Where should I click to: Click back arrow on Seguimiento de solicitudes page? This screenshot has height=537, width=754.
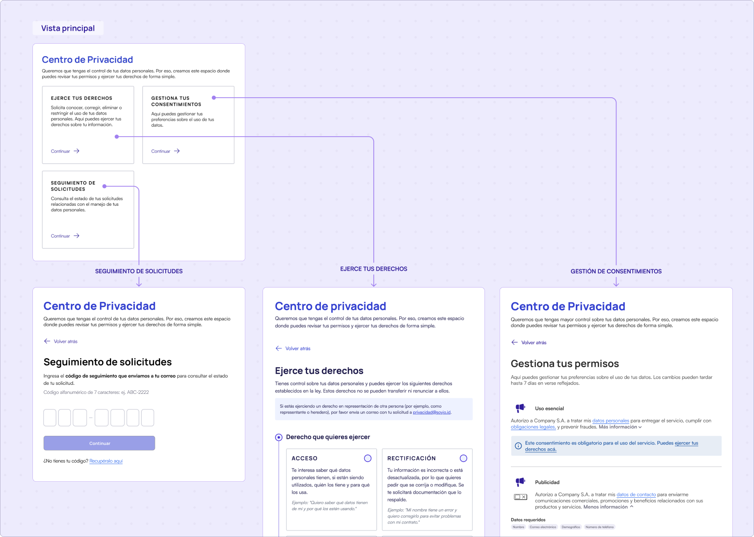47,341
